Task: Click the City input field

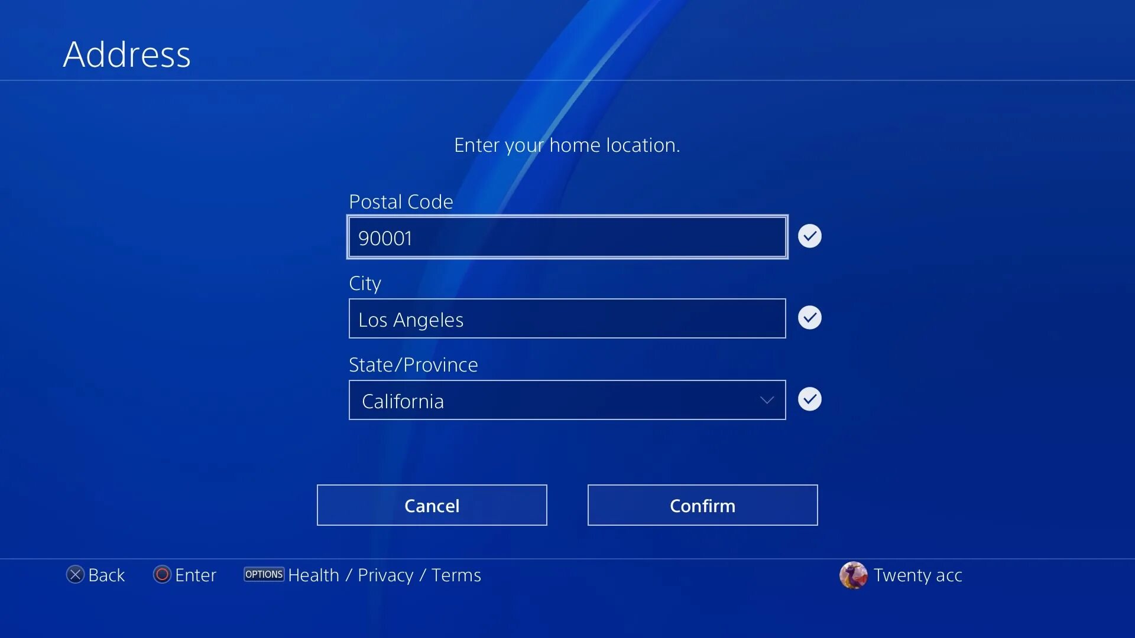Action: tap(567, 318)
